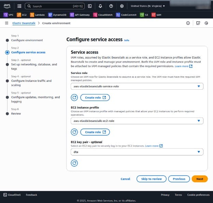
Task: Open the services grid menu icon
Action: tap(19, 6)
